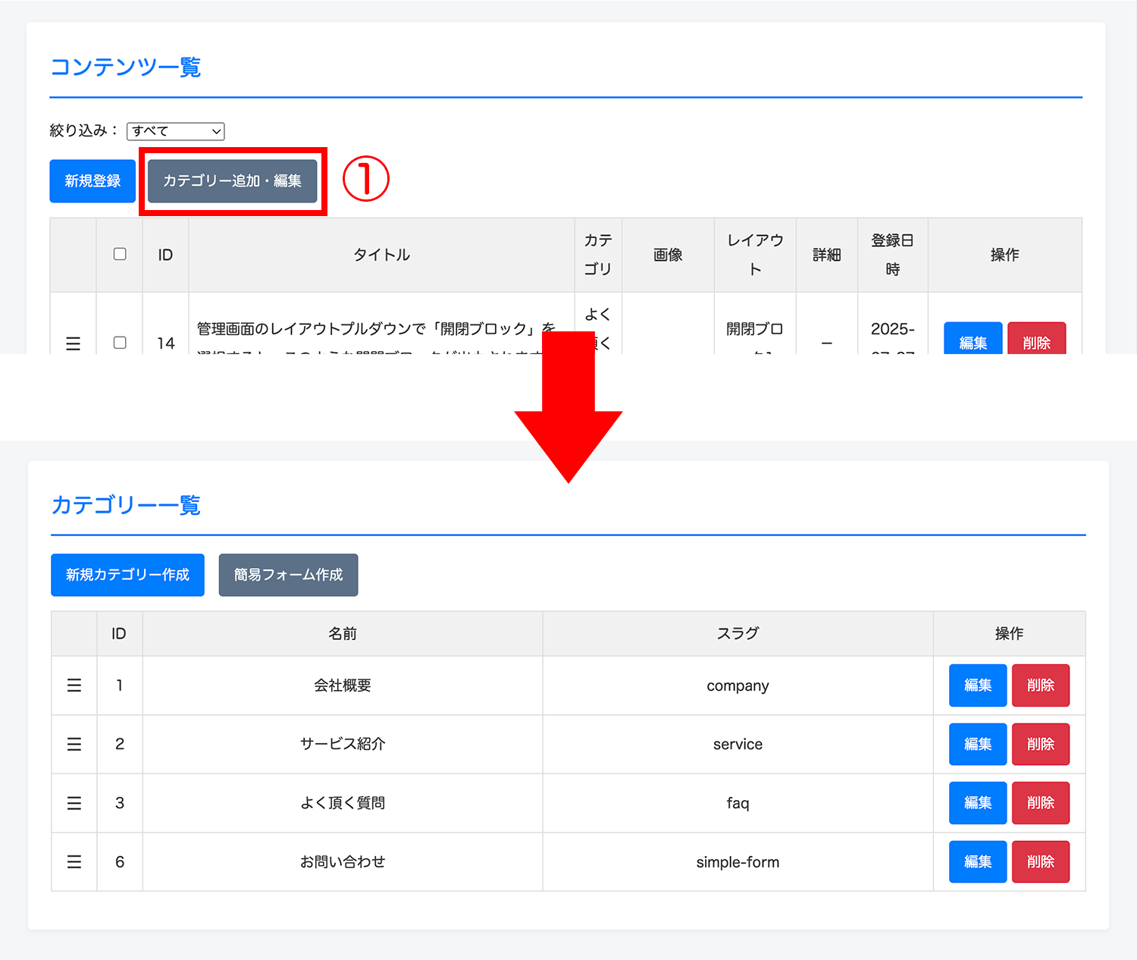Edit the お問い合わせ category
This screenshot has height=960, width=1137.
tap(977, 862)
